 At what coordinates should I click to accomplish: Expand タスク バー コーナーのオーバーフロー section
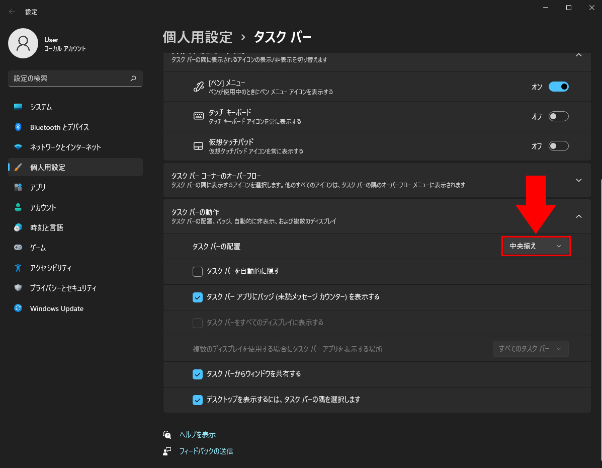click(578, 180)
